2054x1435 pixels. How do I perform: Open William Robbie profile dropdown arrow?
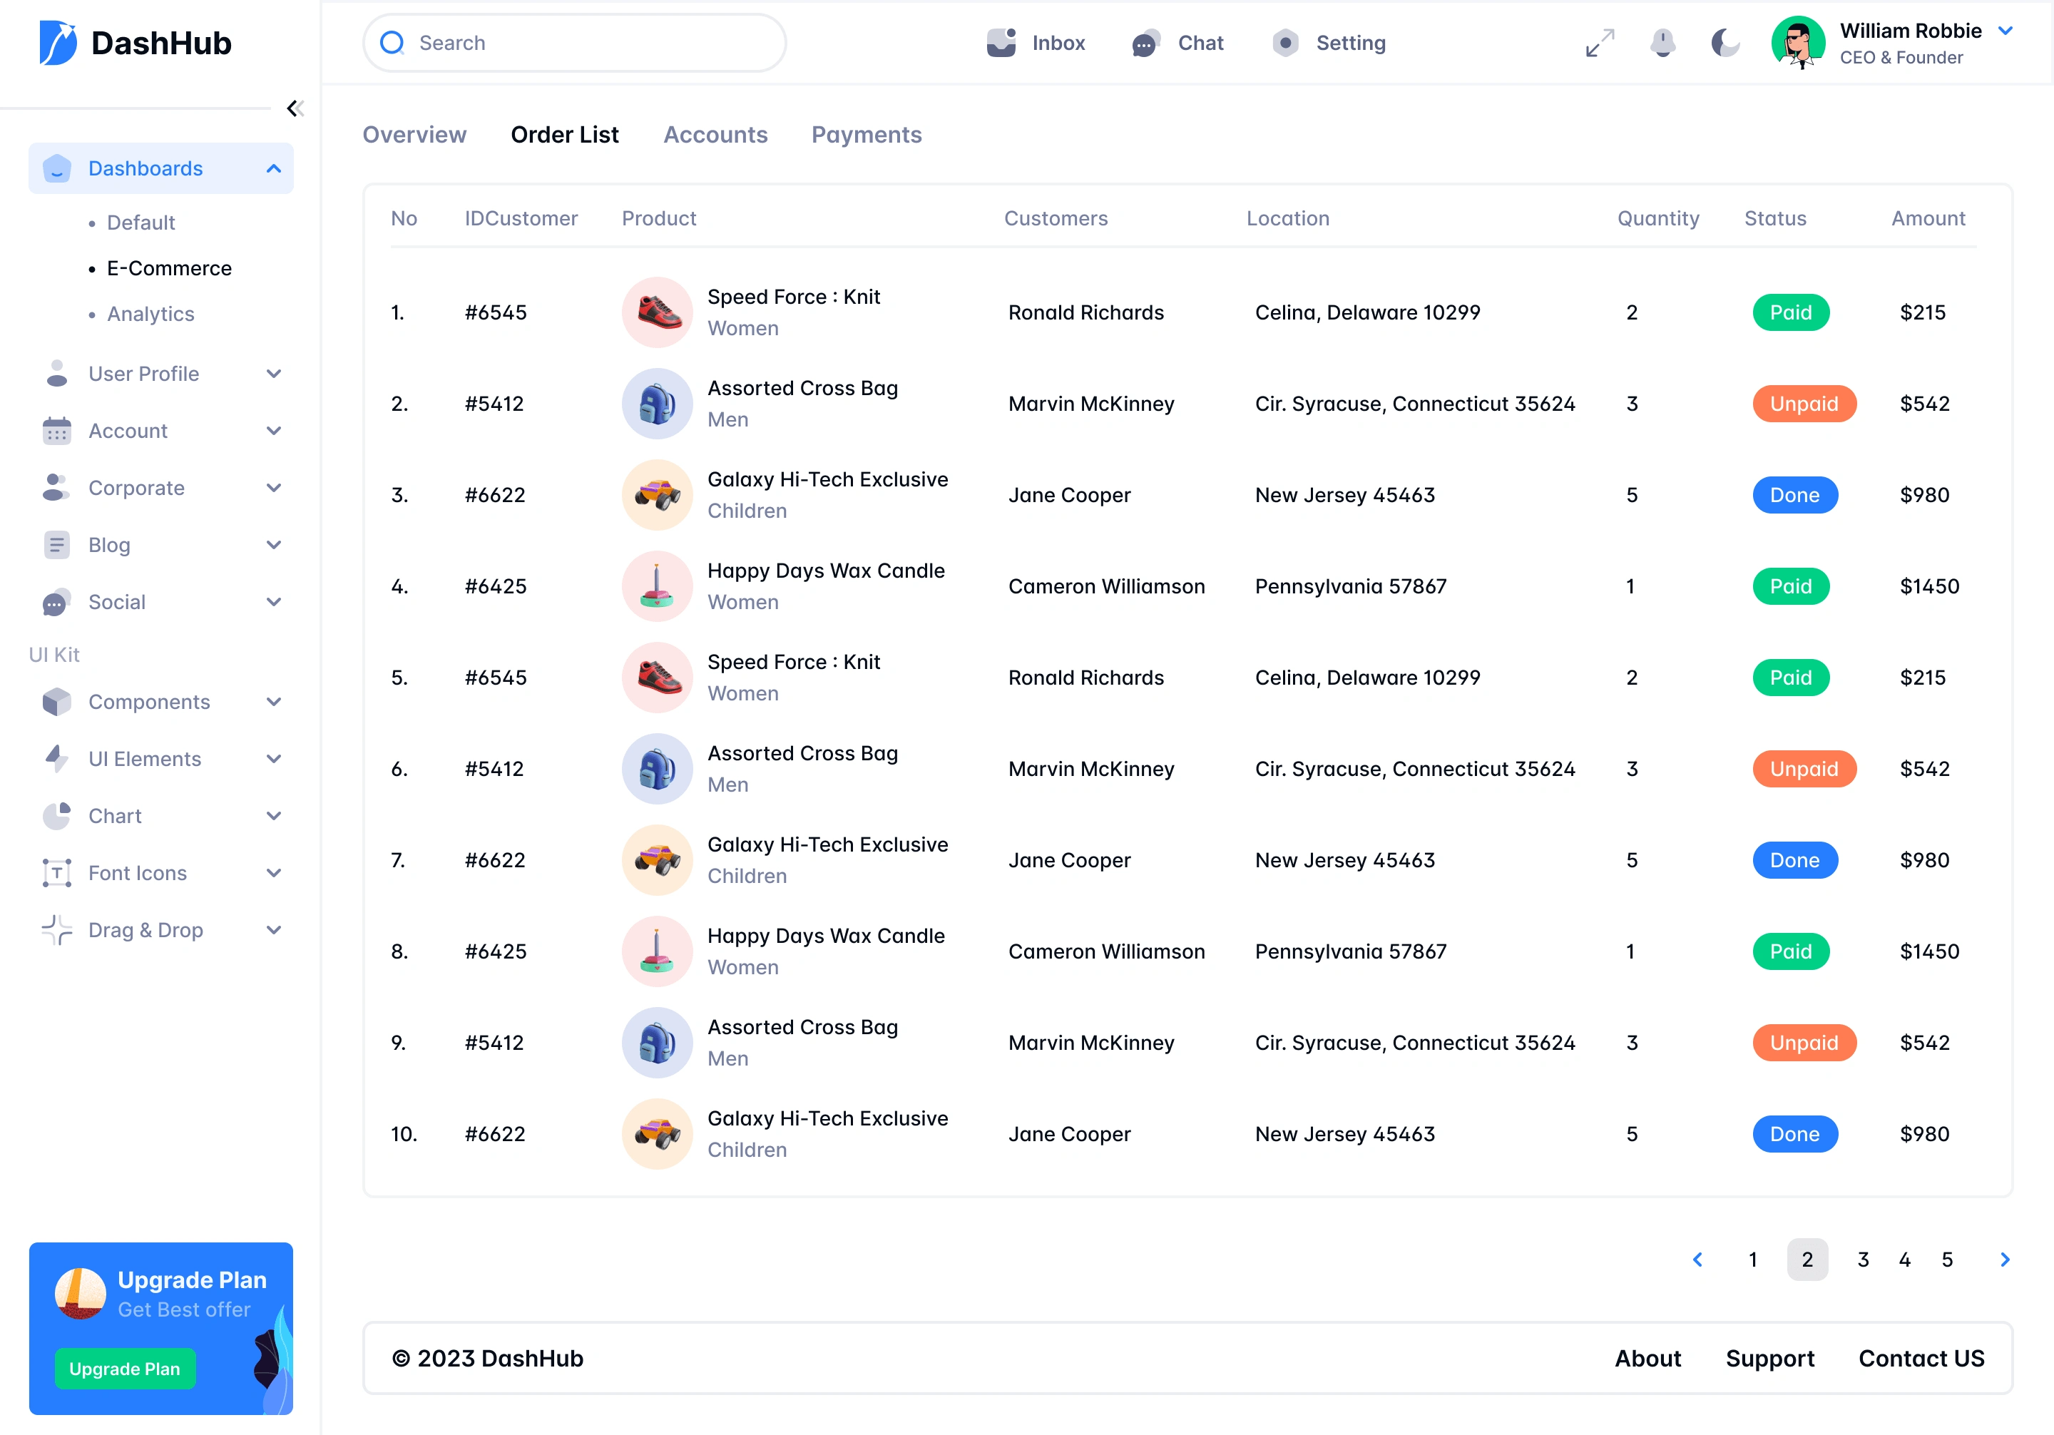pos(2006,31)
